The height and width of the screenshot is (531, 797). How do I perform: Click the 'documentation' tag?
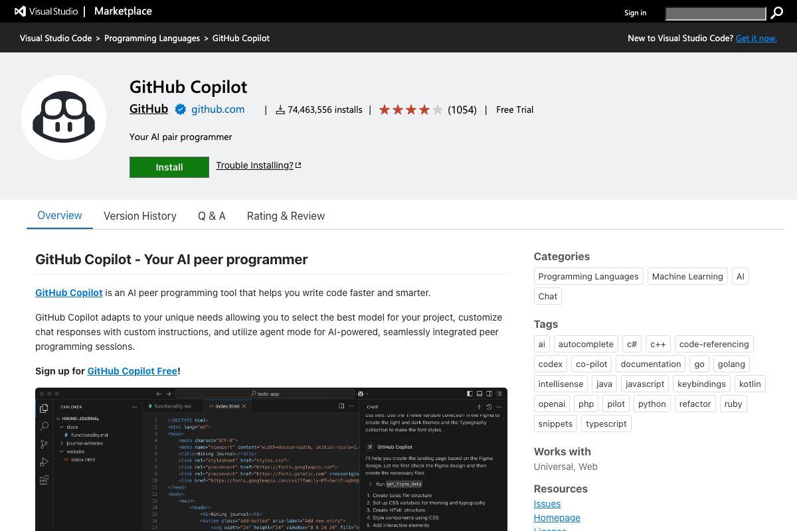(x=651, y=364)
